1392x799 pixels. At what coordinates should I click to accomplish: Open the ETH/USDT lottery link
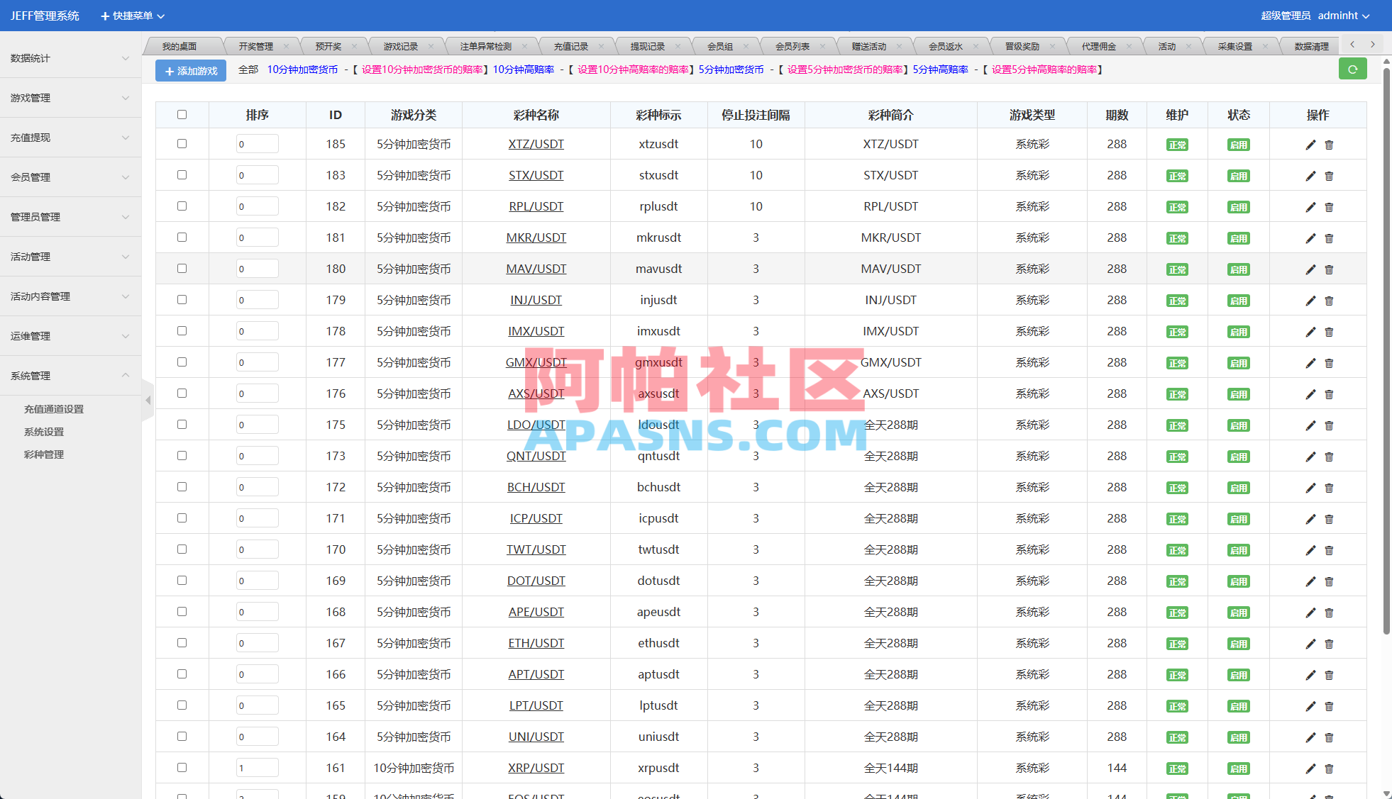coord(536,643)
